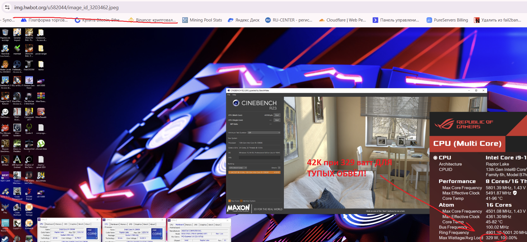Expand the Ranking Details arrow in Cinebench
The image size is (527, 242).
(279, 168)
